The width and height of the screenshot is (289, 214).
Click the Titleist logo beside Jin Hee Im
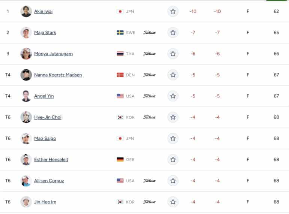(149, 202)
